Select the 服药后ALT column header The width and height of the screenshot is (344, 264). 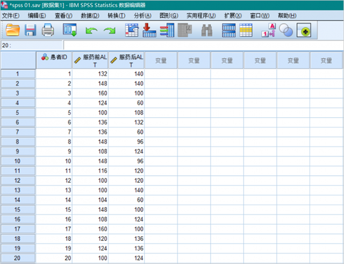[x=126, y=60]
